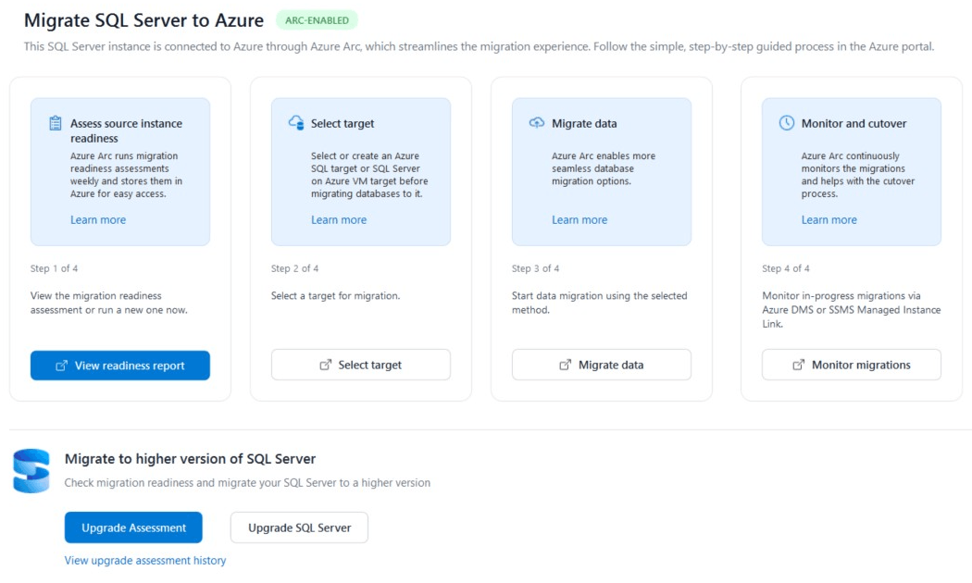Monitor in-progress migrations
This screenshot has height=583, width=972.
click(x=851, y=365)
